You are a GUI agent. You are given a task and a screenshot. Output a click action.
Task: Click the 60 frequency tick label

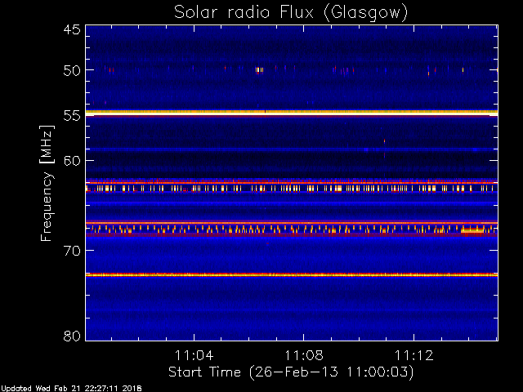pos(72,161)
